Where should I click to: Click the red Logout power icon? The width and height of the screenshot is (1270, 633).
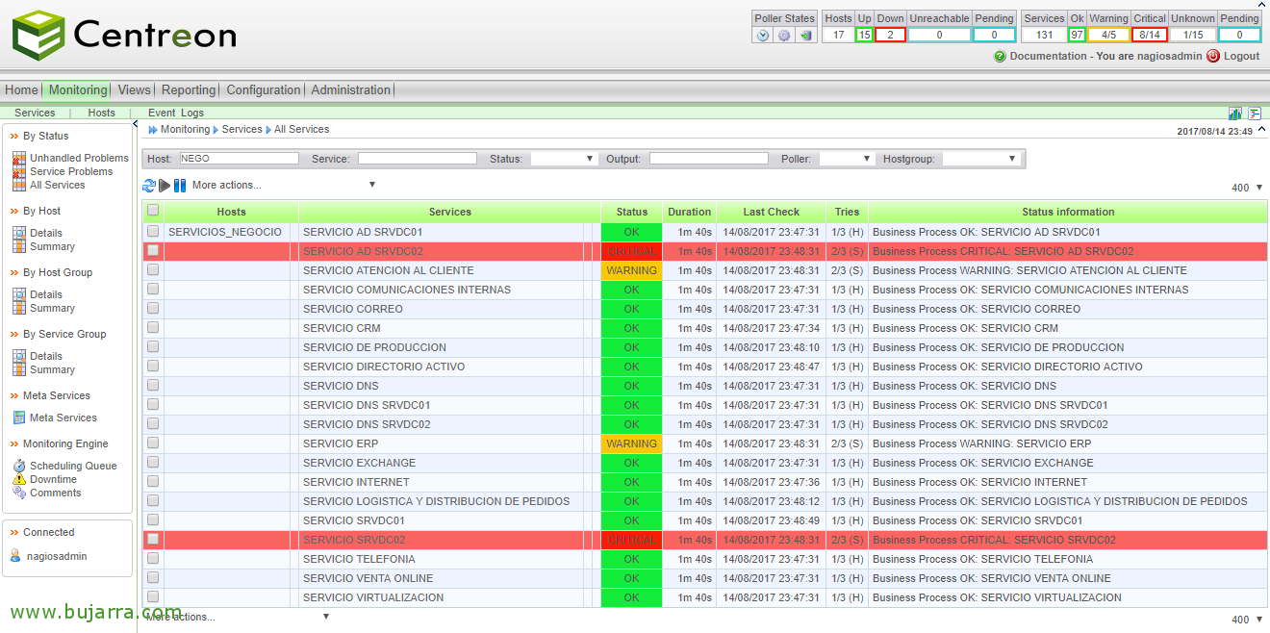(x=1212, y=56)
